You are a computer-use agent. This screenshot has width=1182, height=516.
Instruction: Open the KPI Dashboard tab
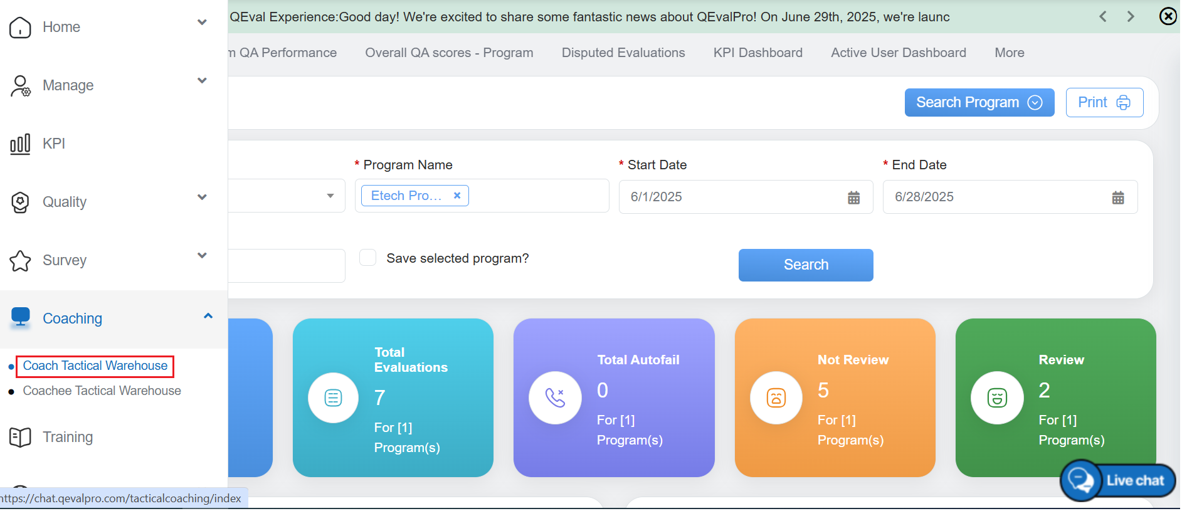click(757, 53)
